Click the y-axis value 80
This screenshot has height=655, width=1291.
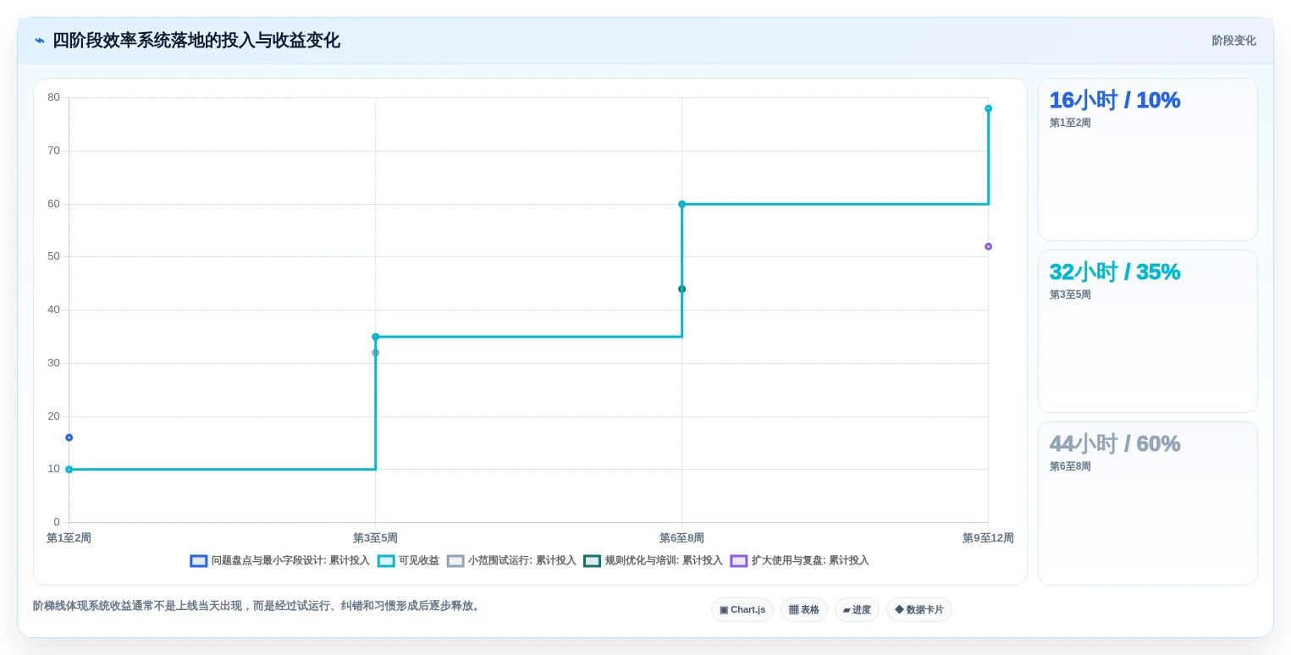[54, 97]
